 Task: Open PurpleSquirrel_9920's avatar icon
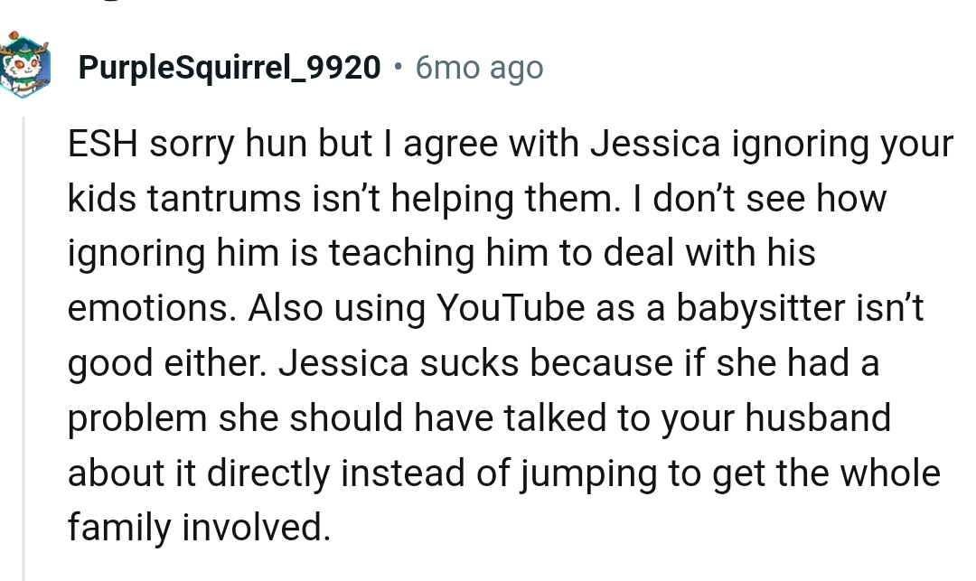pyautogui.click(x=24, y=65)
